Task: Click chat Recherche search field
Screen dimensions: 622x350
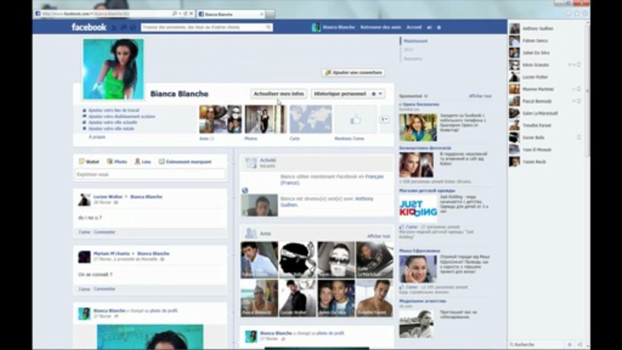Action: [x=536, y=345]
